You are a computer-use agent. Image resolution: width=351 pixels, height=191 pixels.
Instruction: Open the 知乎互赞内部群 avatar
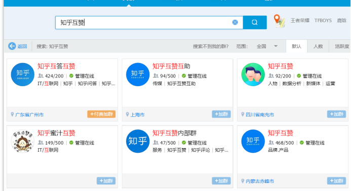(x=138, y=141)
